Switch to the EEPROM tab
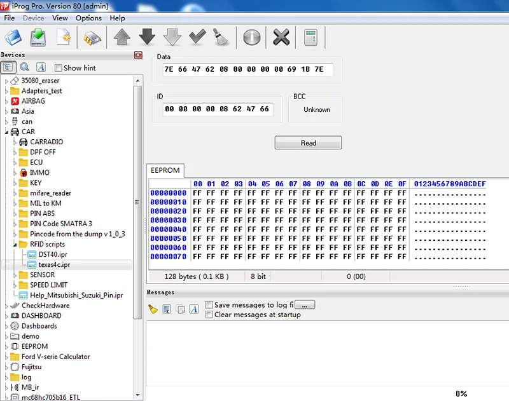This screenshot has width=509, height=401. pos(165,170)
